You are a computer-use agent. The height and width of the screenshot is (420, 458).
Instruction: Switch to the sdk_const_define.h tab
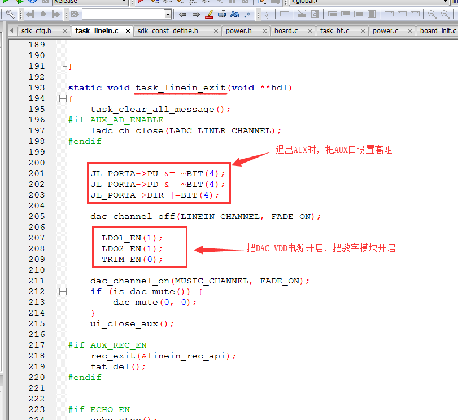click(168, 31)
